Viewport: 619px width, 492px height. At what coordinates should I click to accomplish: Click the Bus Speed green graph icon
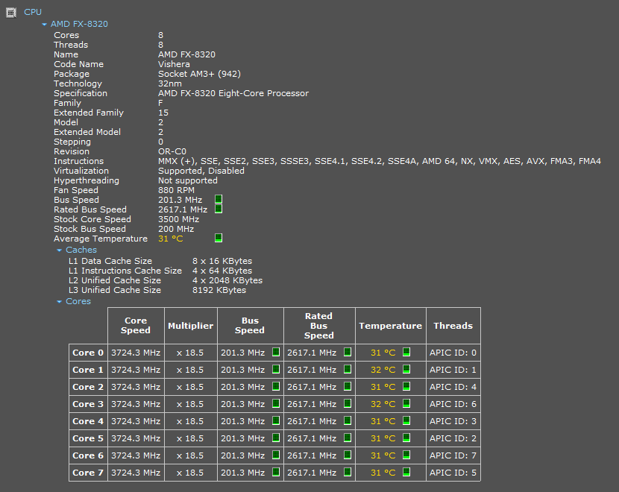point(219,200)
